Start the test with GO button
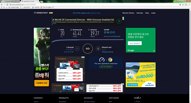This screenshot has width=191, height=103. pos(88,49)
